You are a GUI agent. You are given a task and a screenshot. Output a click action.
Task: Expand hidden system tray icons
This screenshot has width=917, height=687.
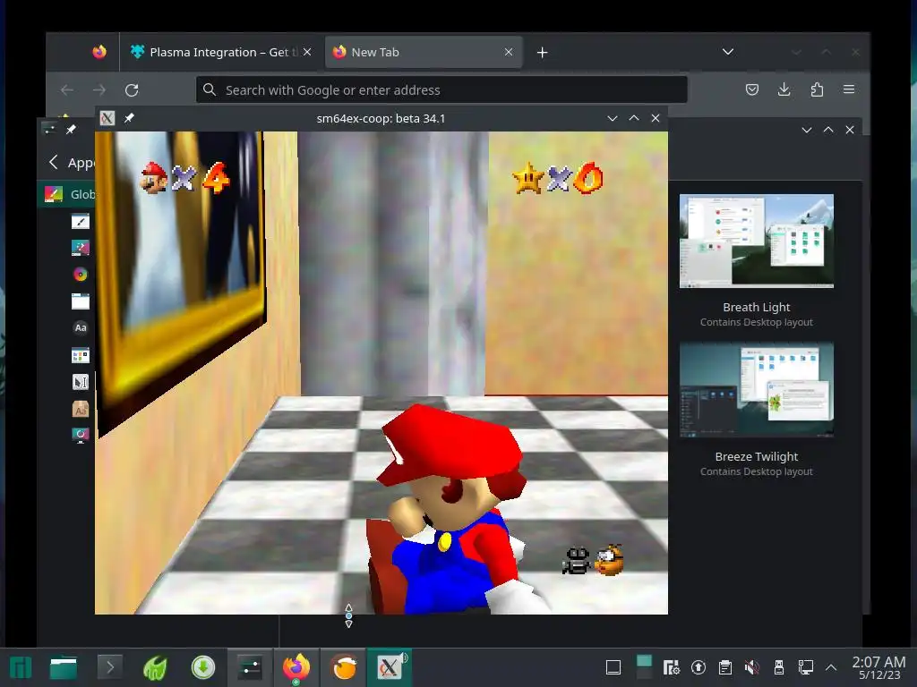point(831,667)
